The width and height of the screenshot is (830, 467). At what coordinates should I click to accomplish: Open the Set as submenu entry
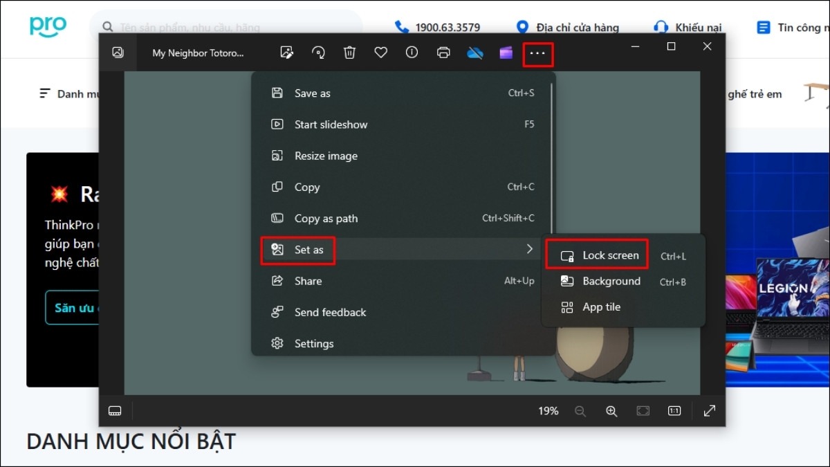tap(403, 250)
